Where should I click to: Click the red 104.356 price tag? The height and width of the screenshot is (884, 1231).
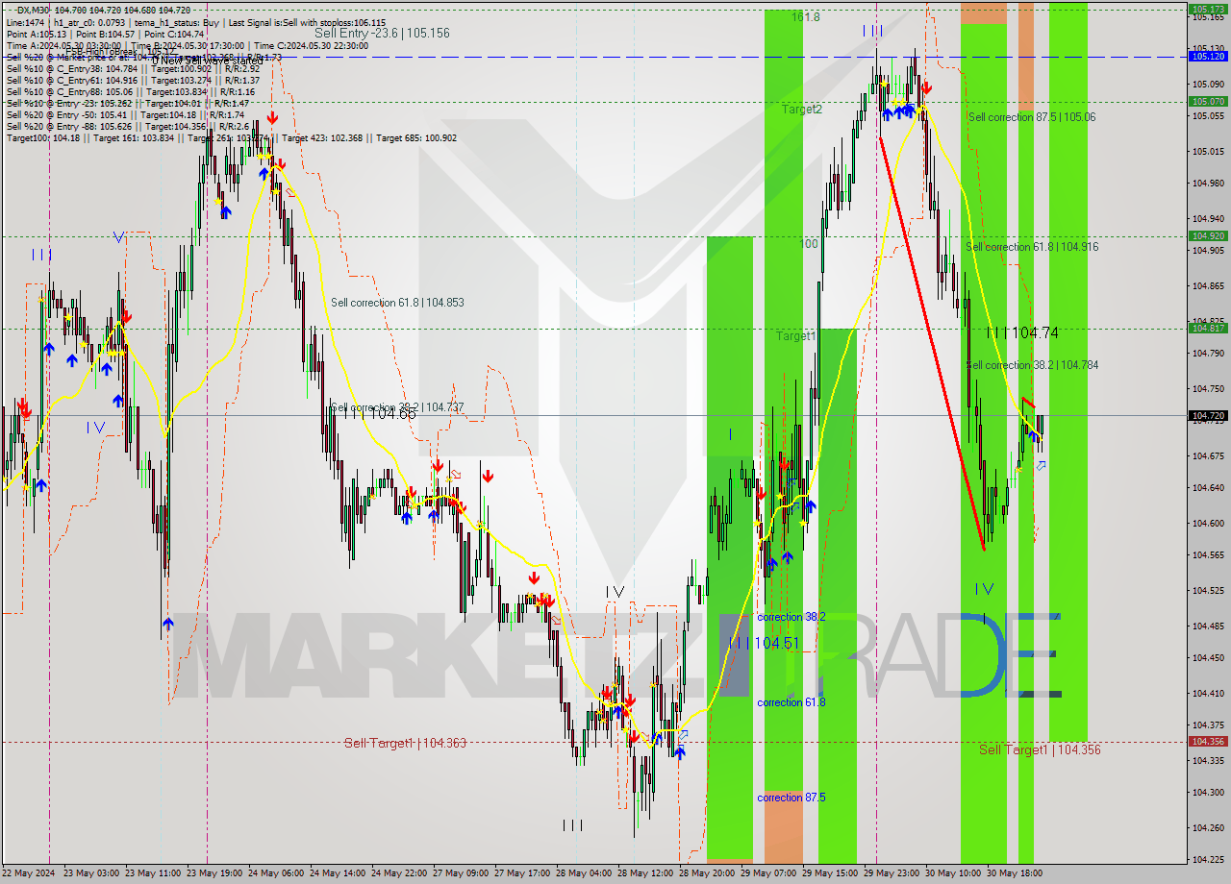[1208, 741]
